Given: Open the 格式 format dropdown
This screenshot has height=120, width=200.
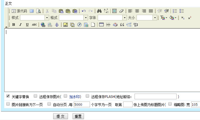Looking at the screenshot, I should click(86, 18).
